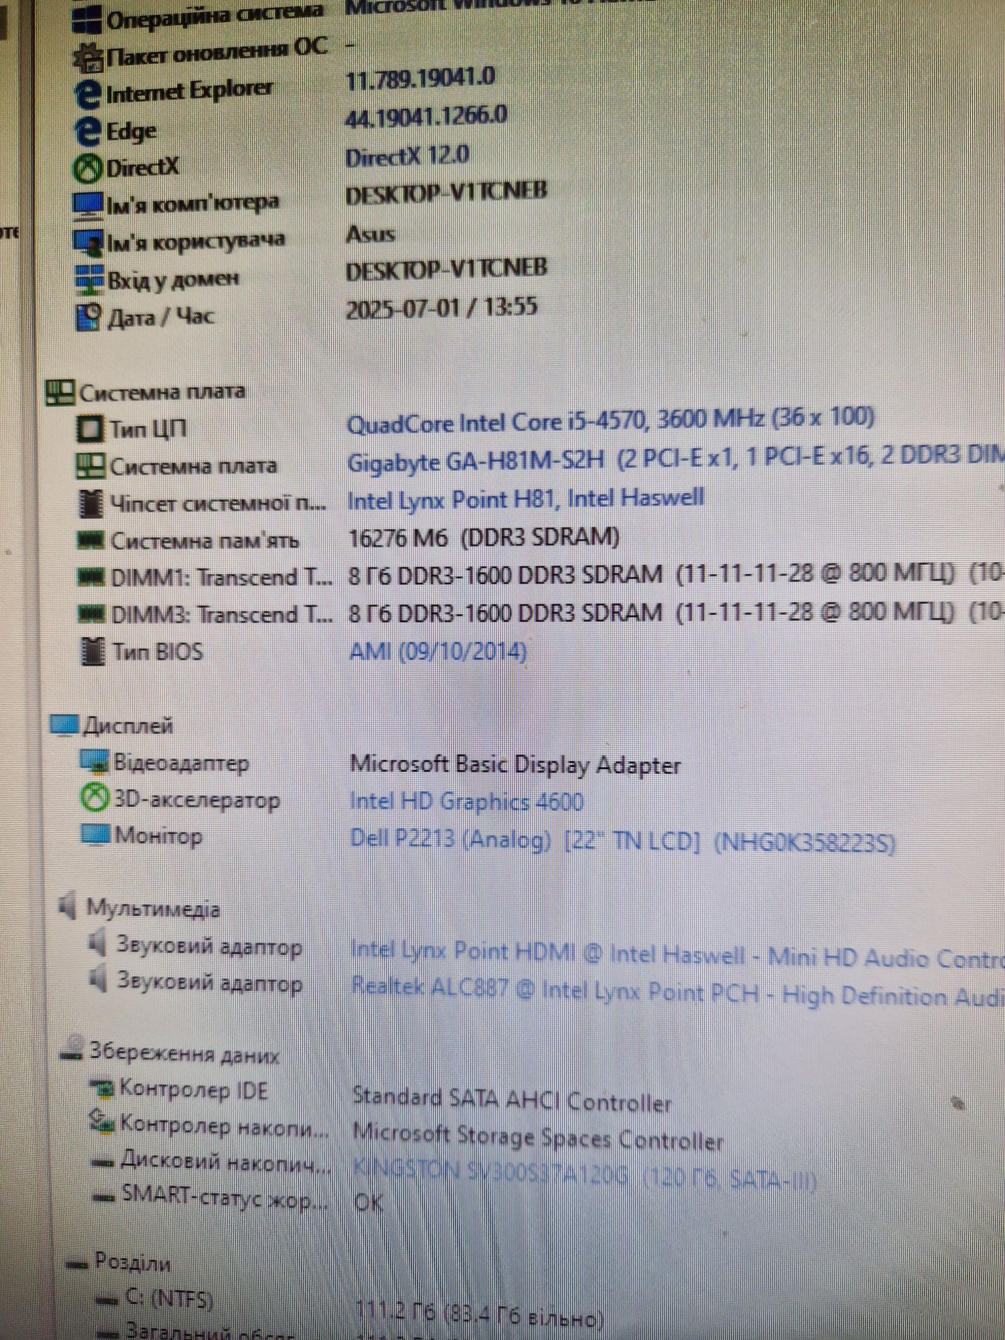This screenshot has height=1340, width=1005.
Task: Click the Дата / Час clock icon
Action: point(90,317)
